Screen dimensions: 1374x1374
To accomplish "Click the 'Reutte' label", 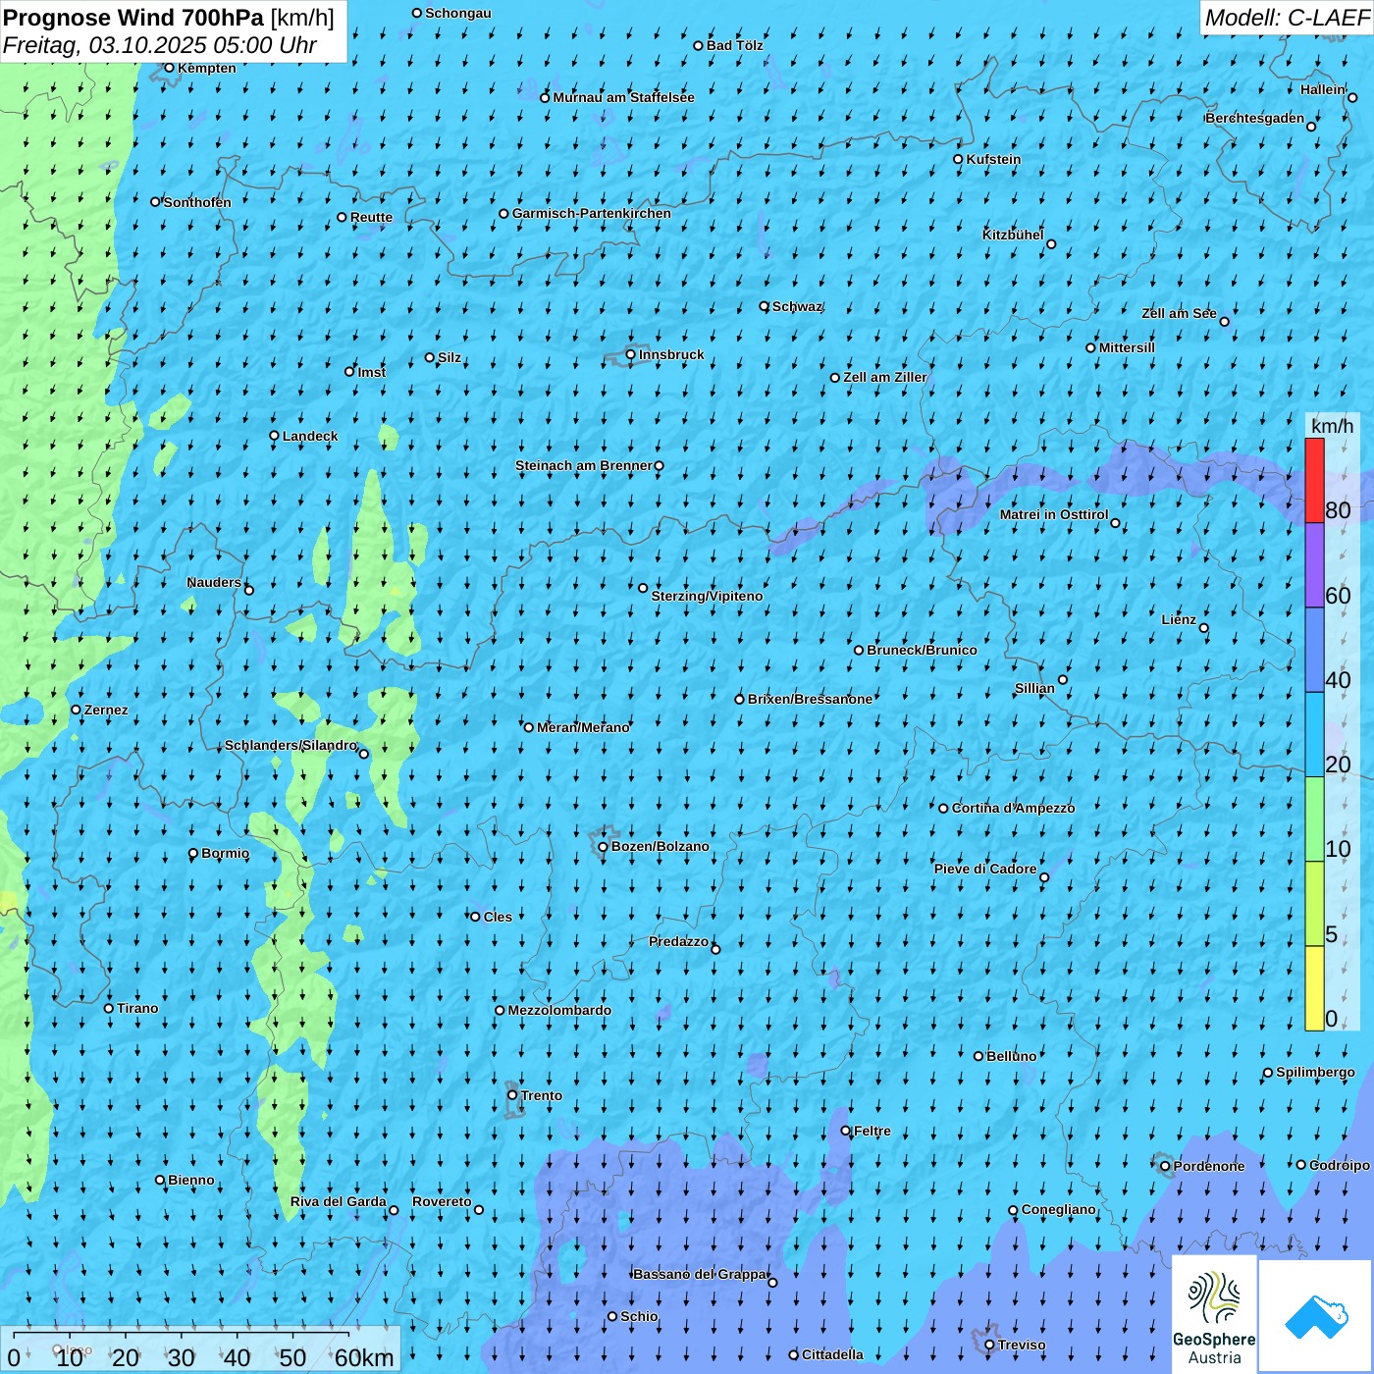I will click(371, 217).
